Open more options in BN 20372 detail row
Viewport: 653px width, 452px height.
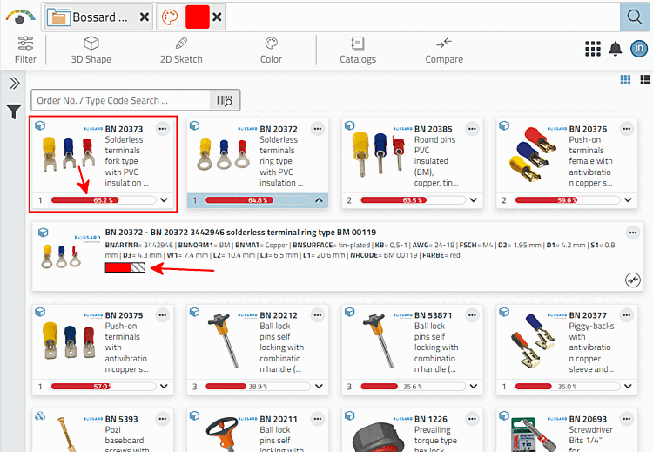pos(633,233)
